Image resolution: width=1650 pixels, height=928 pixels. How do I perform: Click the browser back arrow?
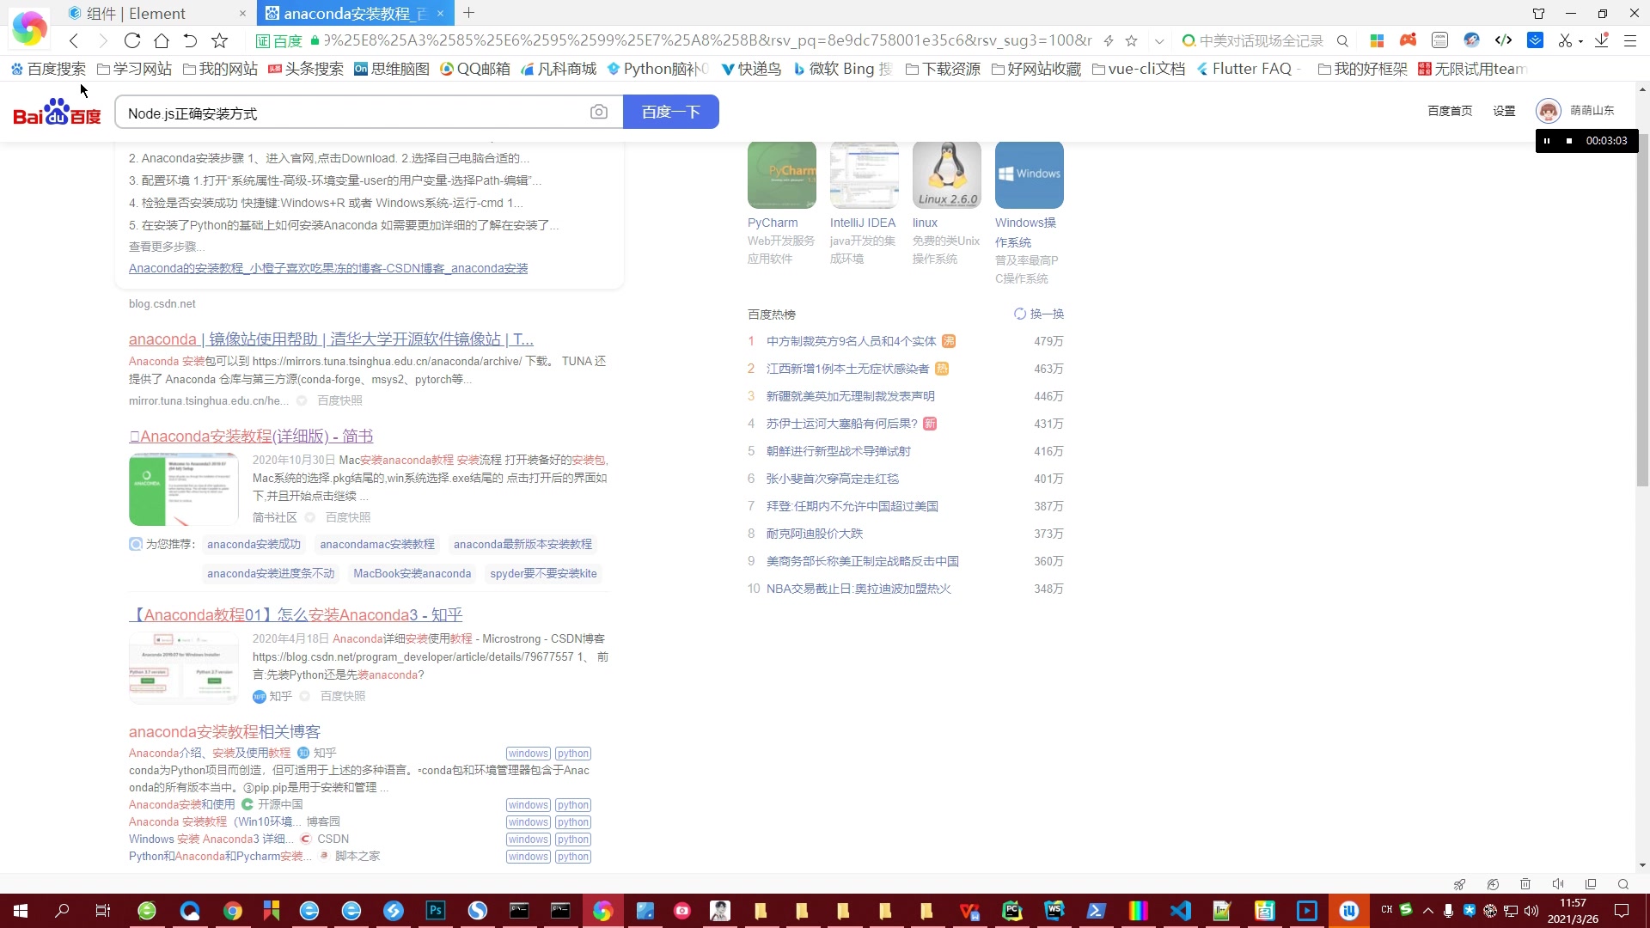(x=74, y=40)
